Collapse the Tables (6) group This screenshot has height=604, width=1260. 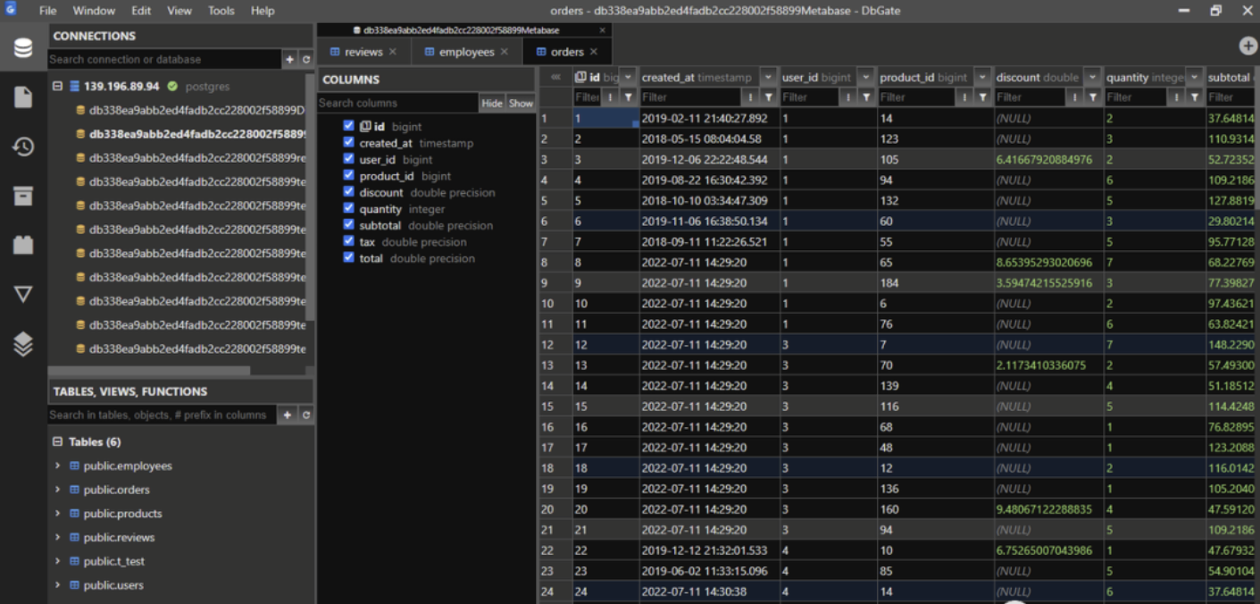[x=58, y=442]
